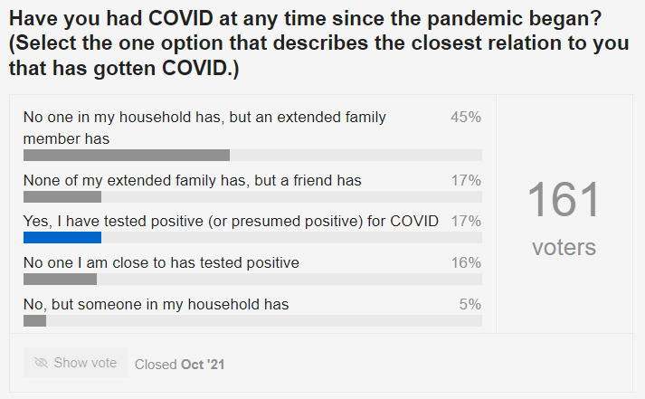Click the Closed Oct '21 date text
This screenshot has height=399, width=645.
click(x=180, y=365)
